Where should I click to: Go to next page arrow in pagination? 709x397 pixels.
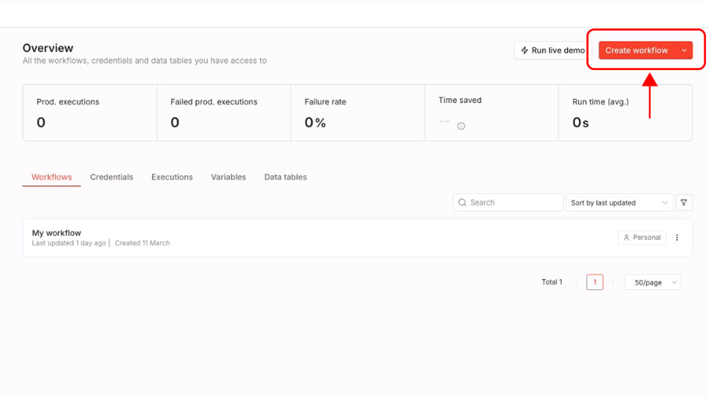[x=614, y=282]
